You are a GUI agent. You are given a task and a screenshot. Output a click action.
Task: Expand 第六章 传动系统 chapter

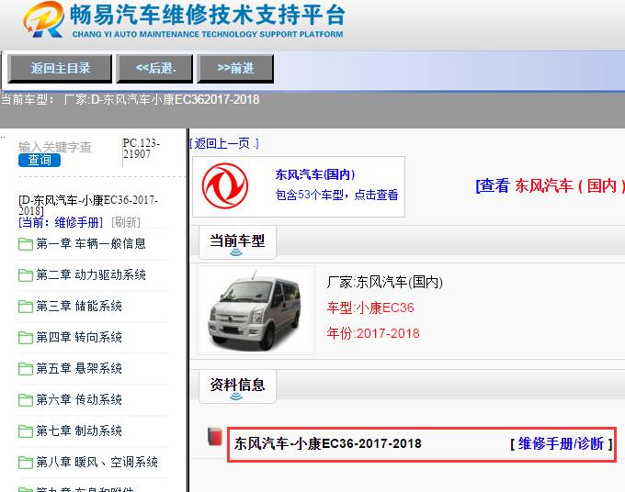tap(79, 399)
